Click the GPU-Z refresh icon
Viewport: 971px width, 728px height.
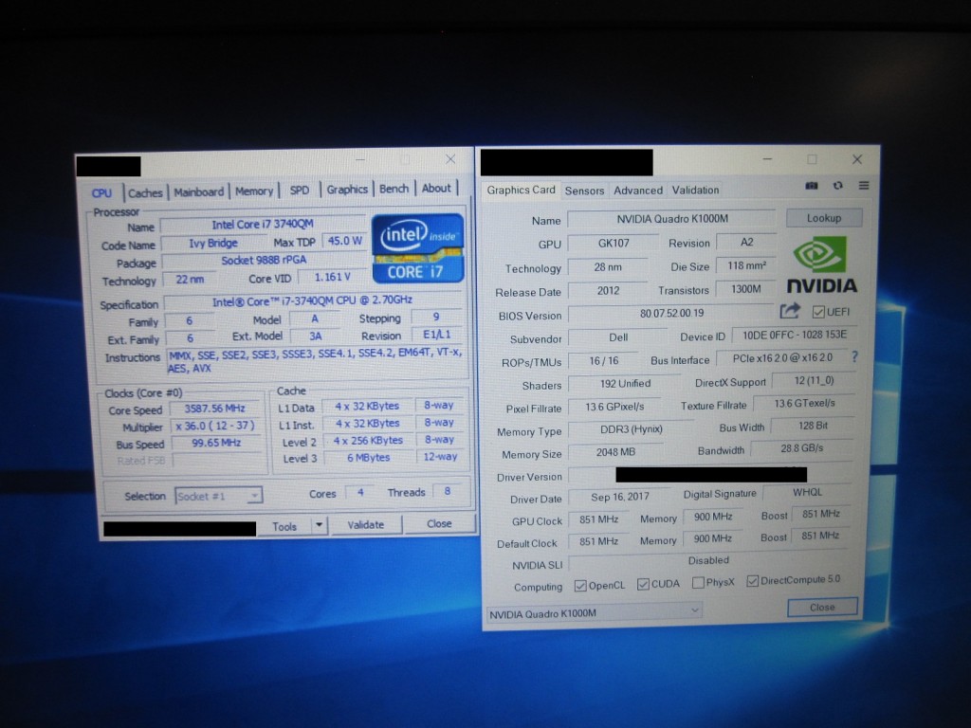point(838,186)
